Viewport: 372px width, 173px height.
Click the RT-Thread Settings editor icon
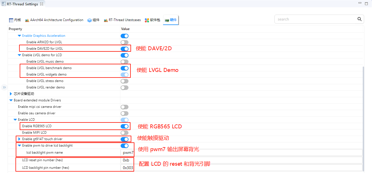(x=4, y=4)
